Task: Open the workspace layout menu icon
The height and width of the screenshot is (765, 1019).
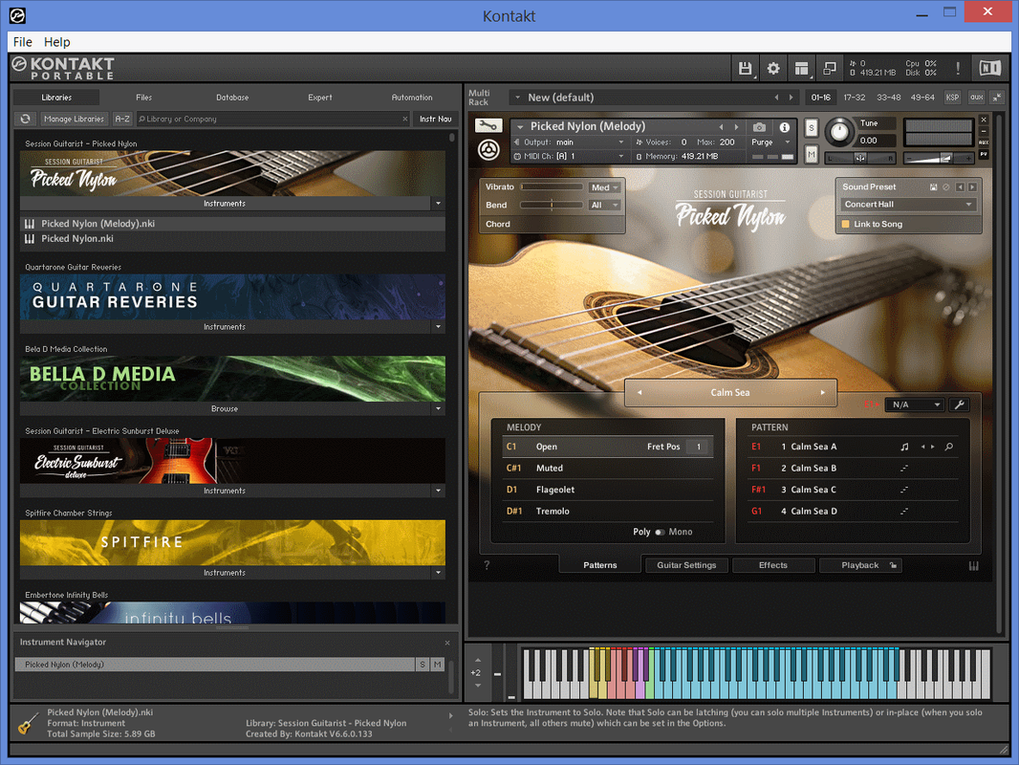Action: pyautogui.click(x=801, y=68)
